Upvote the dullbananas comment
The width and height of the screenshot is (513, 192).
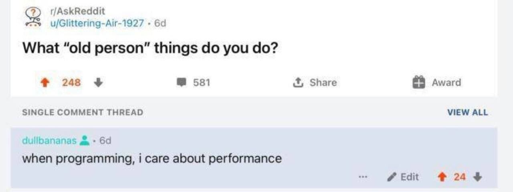click(443, 177)
